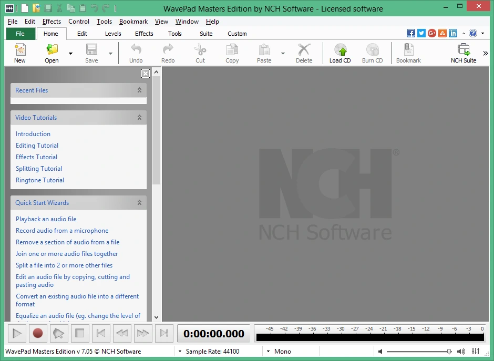Open the dropdown arrow next to Paste
Image resolution: width=494 pixels, height=361 pixels.
pos(283,54)
